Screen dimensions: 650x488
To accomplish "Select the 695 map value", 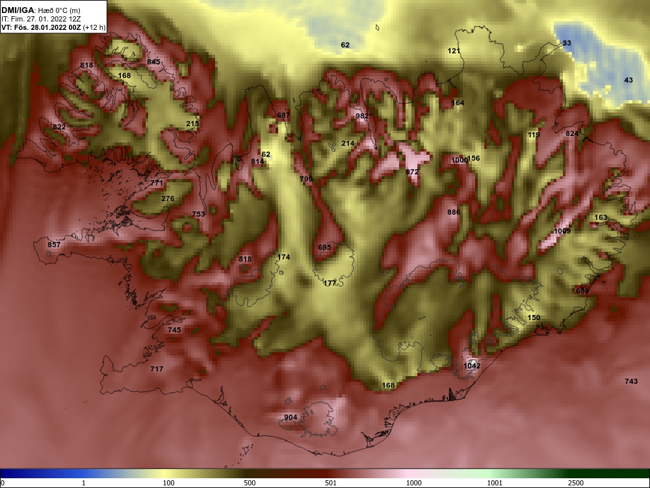I will pos(324,247).
